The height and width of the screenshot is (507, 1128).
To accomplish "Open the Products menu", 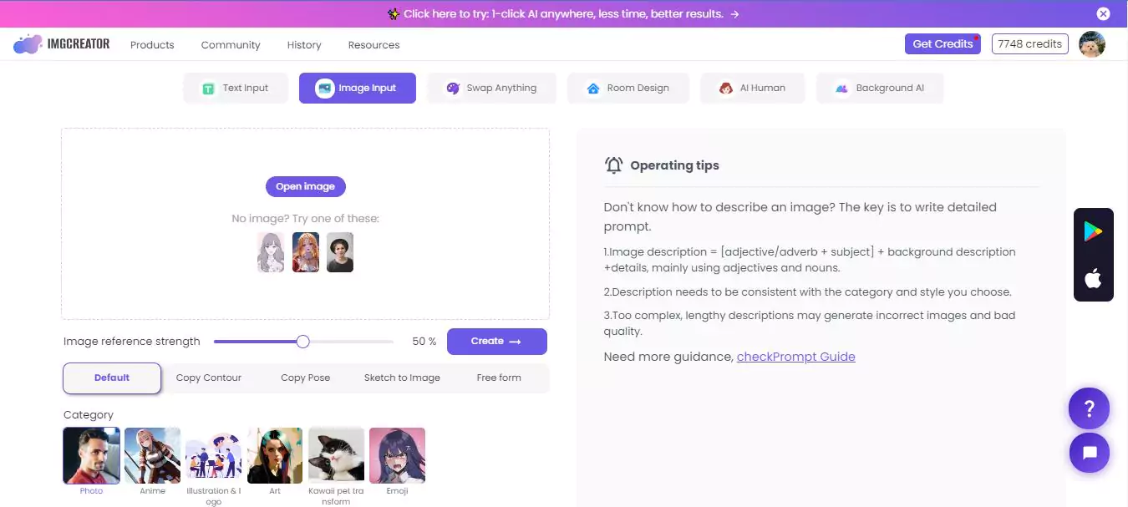I will [x=152, y=45].
